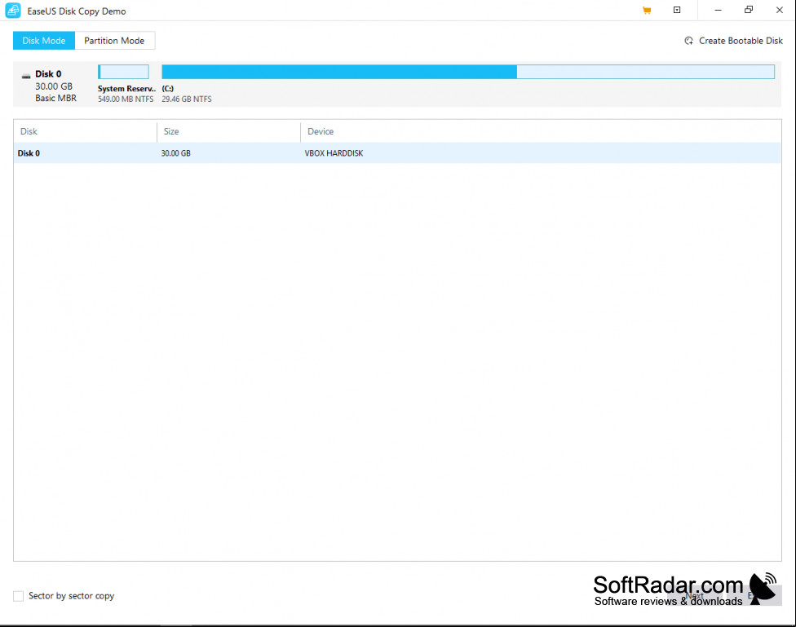796x627 pixels.
Task: Enable Sector by sector copy checkbox
Action: click(18, 596)
